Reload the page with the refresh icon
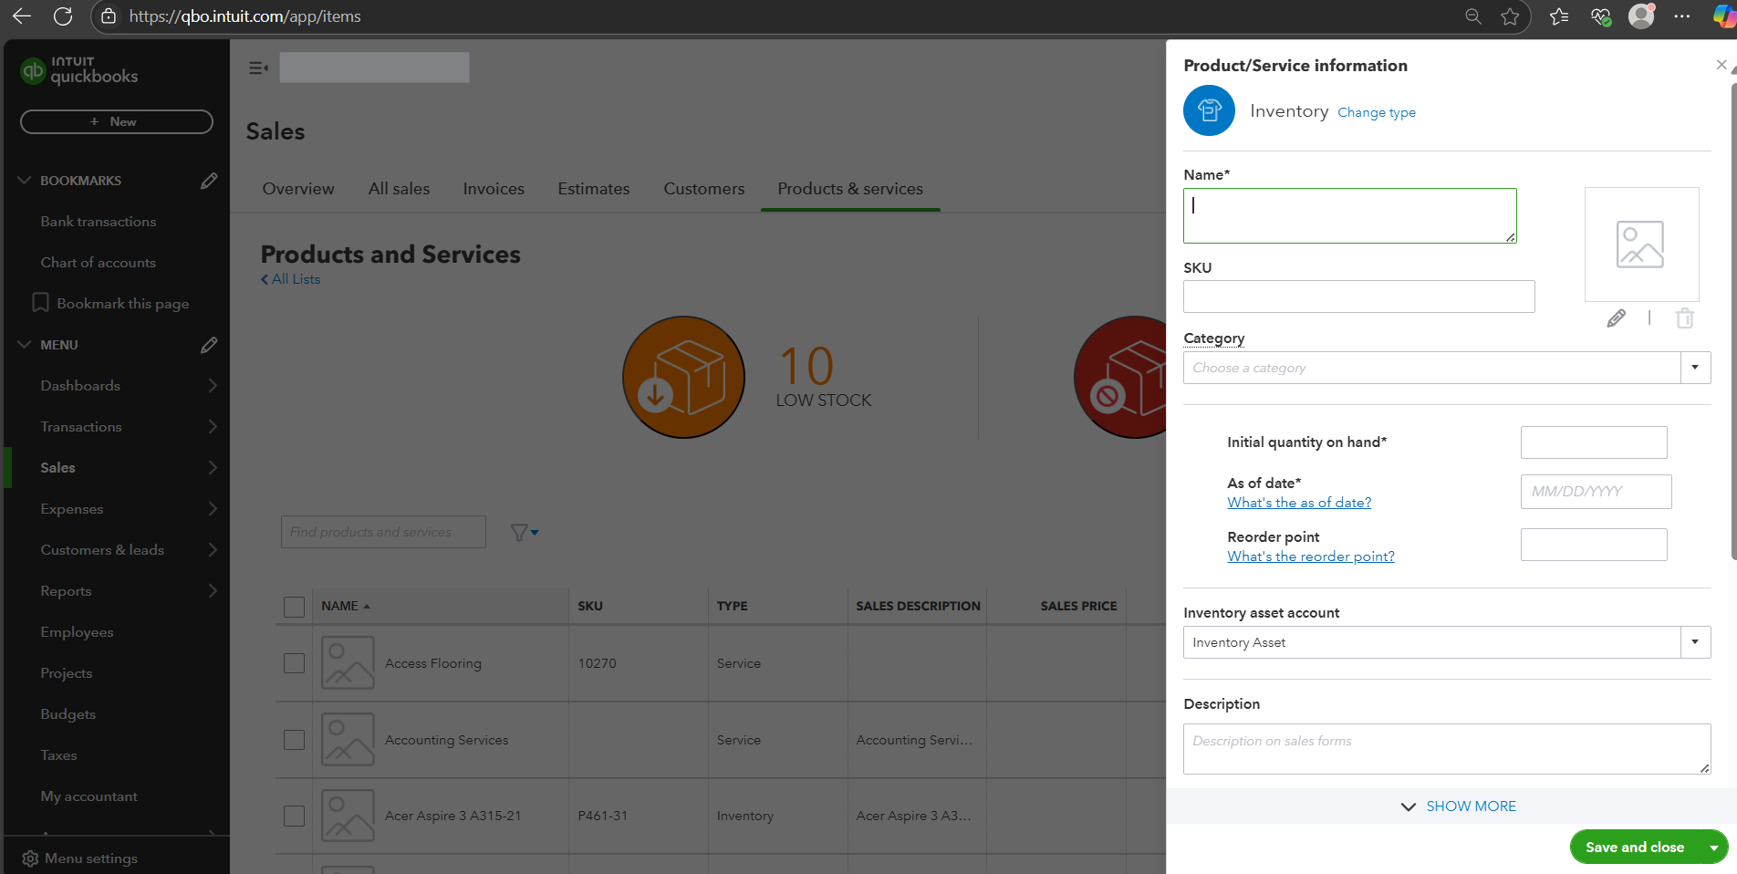Image resolution: width=1737 pixels, height=874 pixels. click(63, 16)
